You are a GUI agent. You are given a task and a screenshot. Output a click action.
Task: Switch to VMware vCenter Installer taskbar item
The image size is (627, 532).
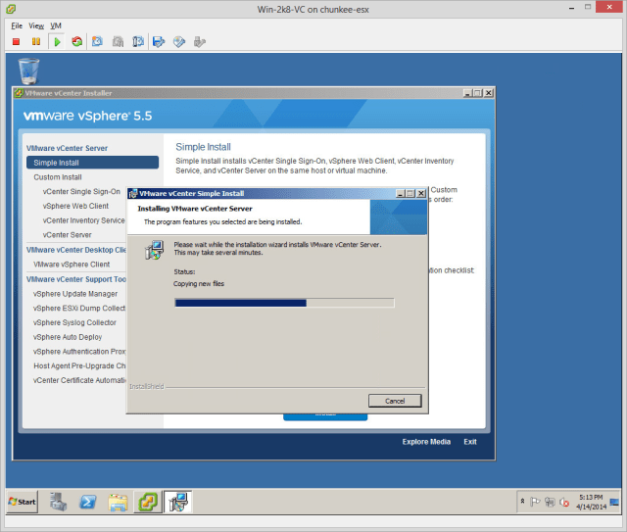148,502
